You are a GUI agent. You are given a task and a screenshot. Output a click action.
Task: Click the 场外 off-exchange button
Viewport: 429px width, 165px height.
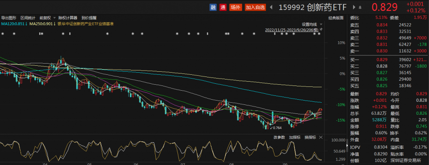(235, 7)
